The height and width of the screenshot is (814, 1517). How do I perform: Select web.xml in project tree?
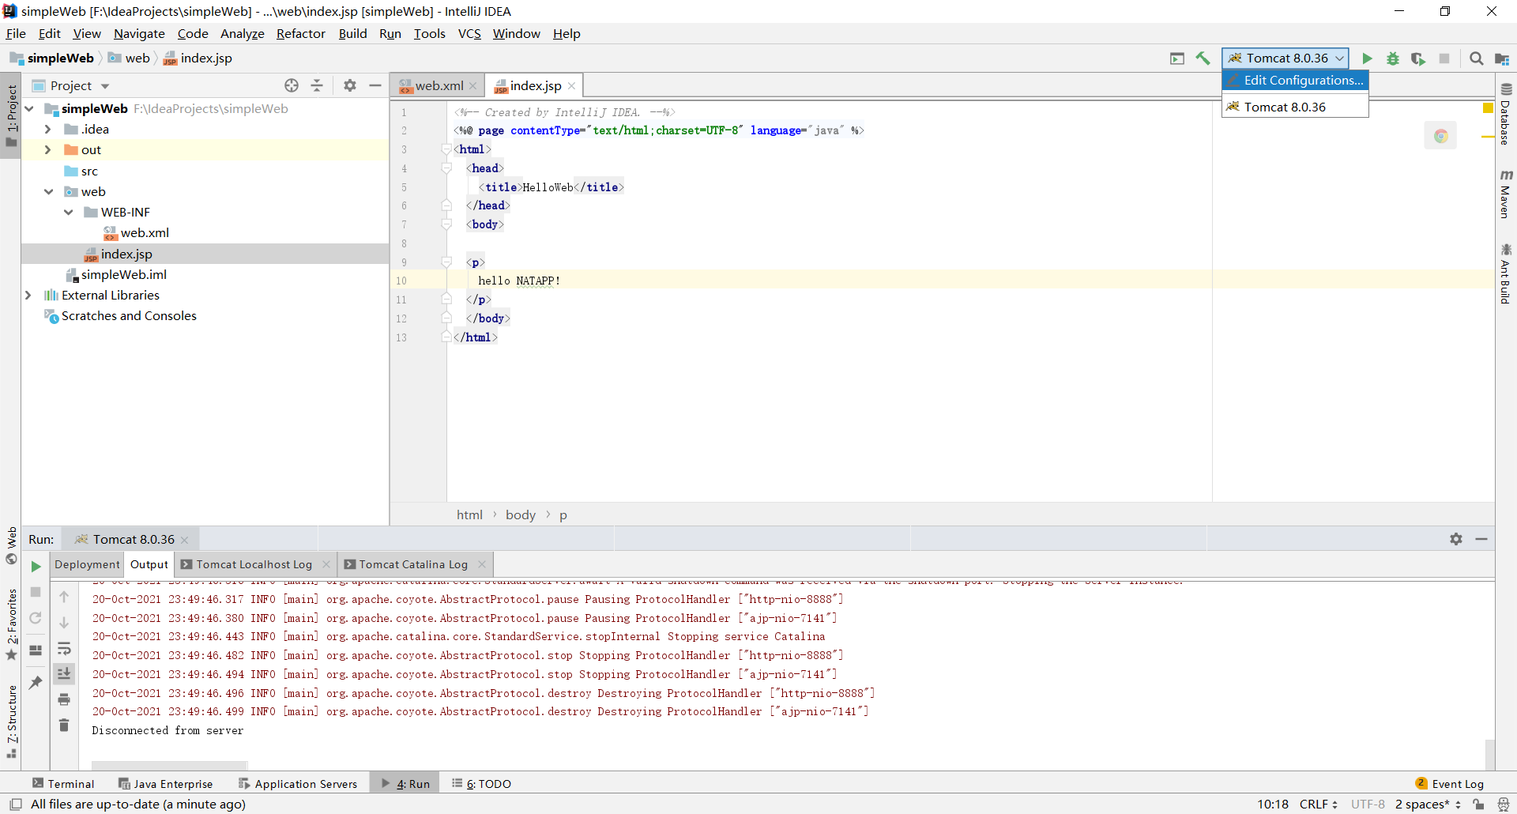(145, 232)
